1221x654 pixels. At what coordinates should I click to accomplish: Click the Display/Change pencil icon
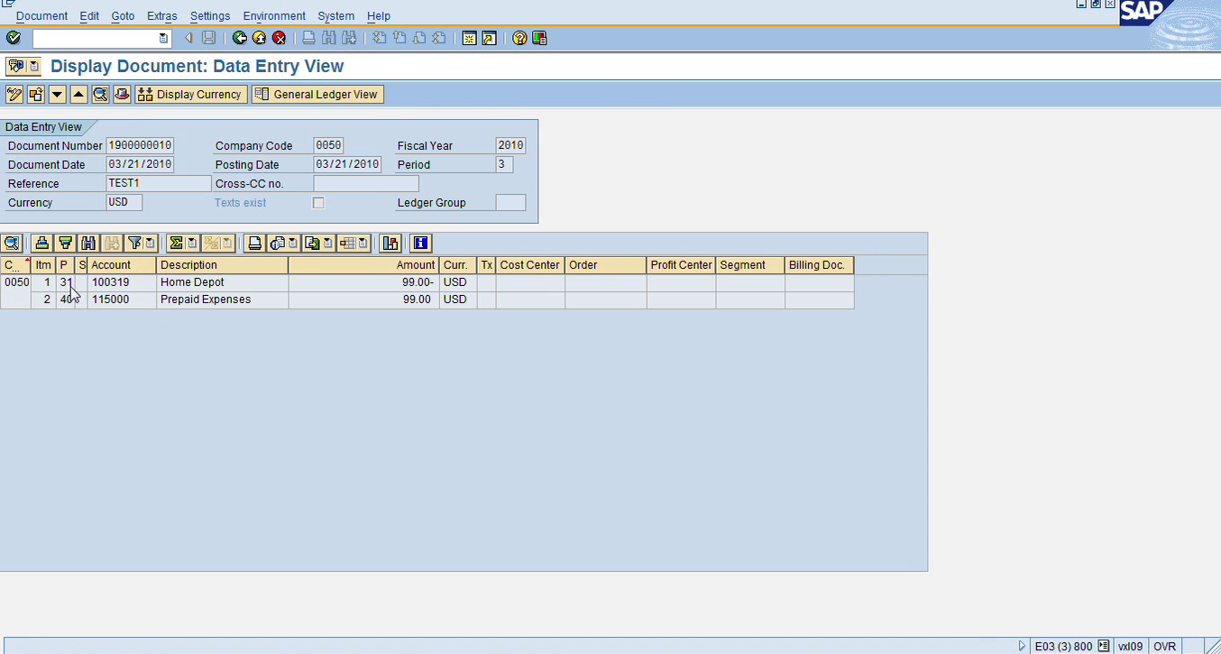[14, 94]
